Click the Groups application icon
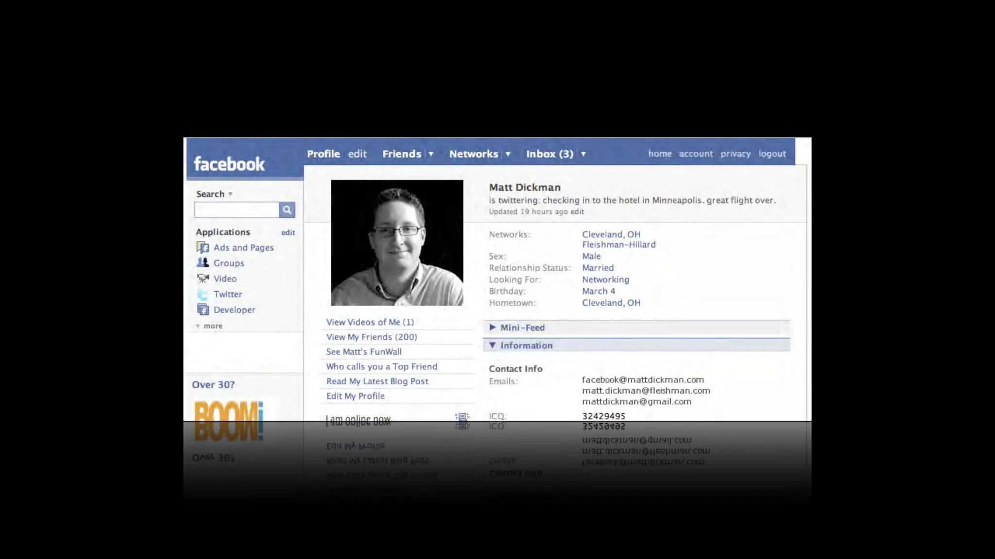995x559 pixels. pos(203,263)
